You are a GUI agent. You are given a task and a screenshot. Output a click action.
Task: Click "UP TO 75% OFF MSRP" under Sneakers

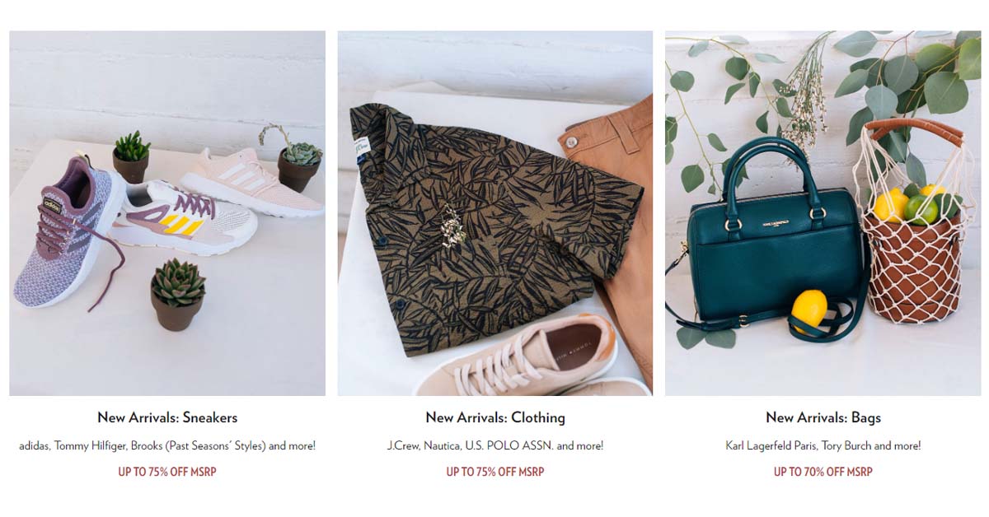click(167, 472)
